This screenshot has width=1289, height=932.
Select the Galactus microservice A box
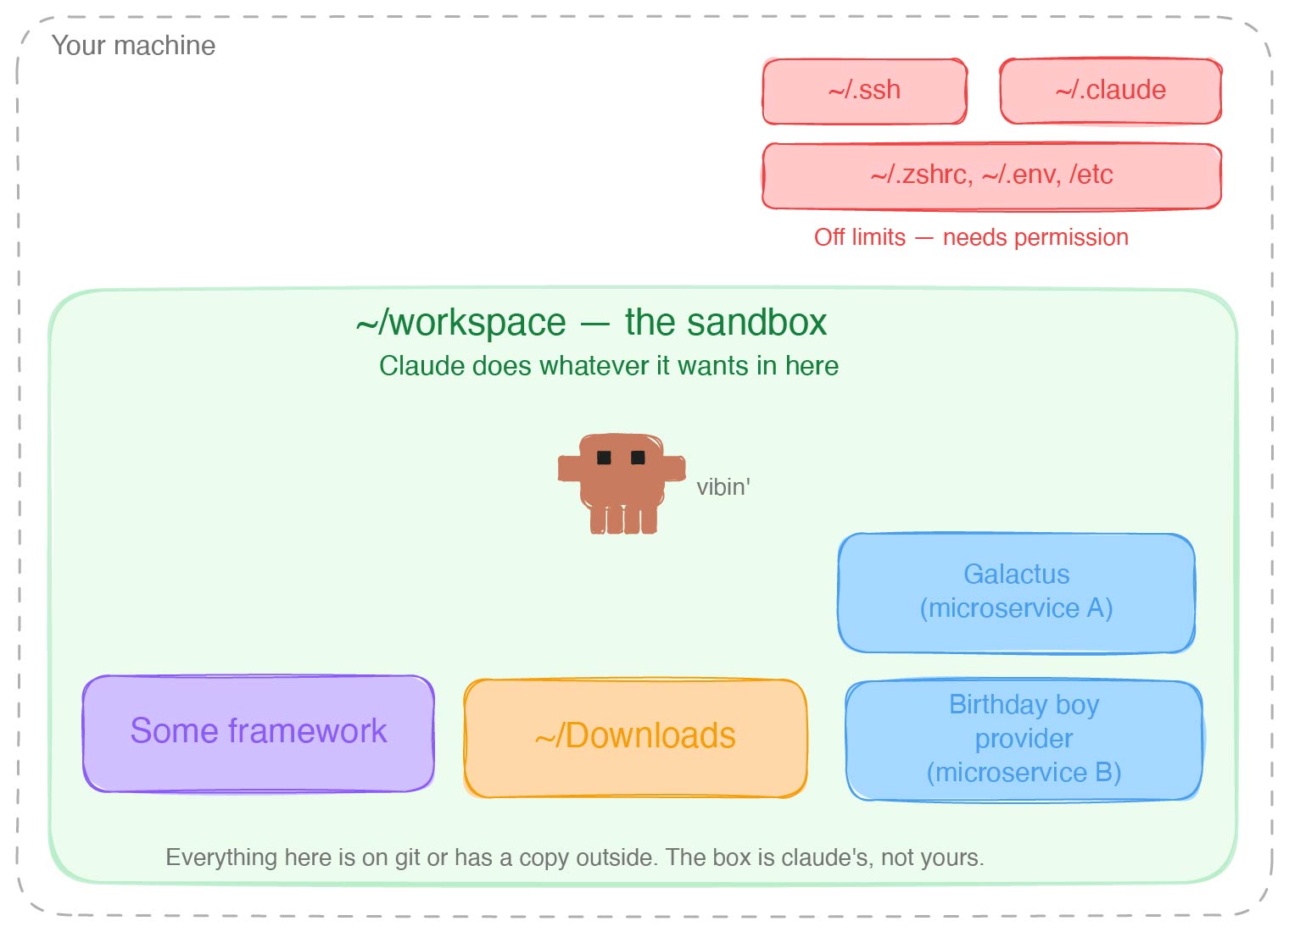(x=1017, y=591)
